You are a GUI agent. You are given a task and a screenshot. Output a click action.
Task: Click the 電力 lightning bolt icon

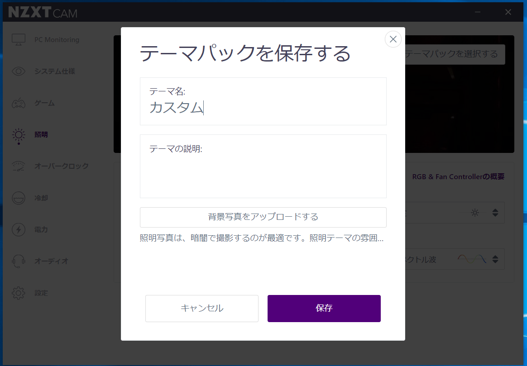[19, 230]
